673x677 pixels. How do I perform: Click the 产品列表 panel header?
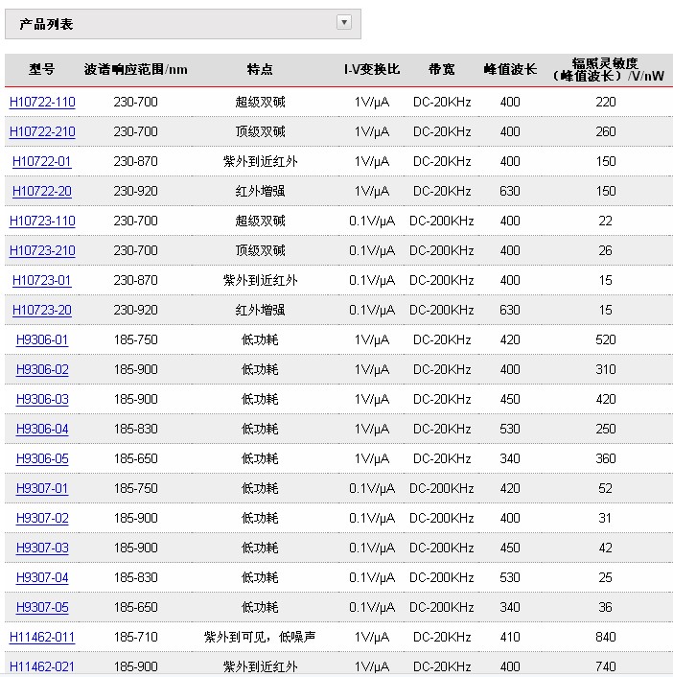pyautogui.click(x=182, y=24)
